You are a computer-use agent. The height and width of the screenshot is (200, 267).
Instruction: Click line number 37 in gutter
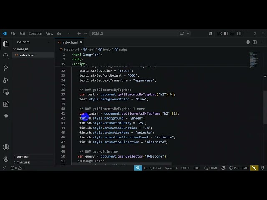click(x=63, y=95)
